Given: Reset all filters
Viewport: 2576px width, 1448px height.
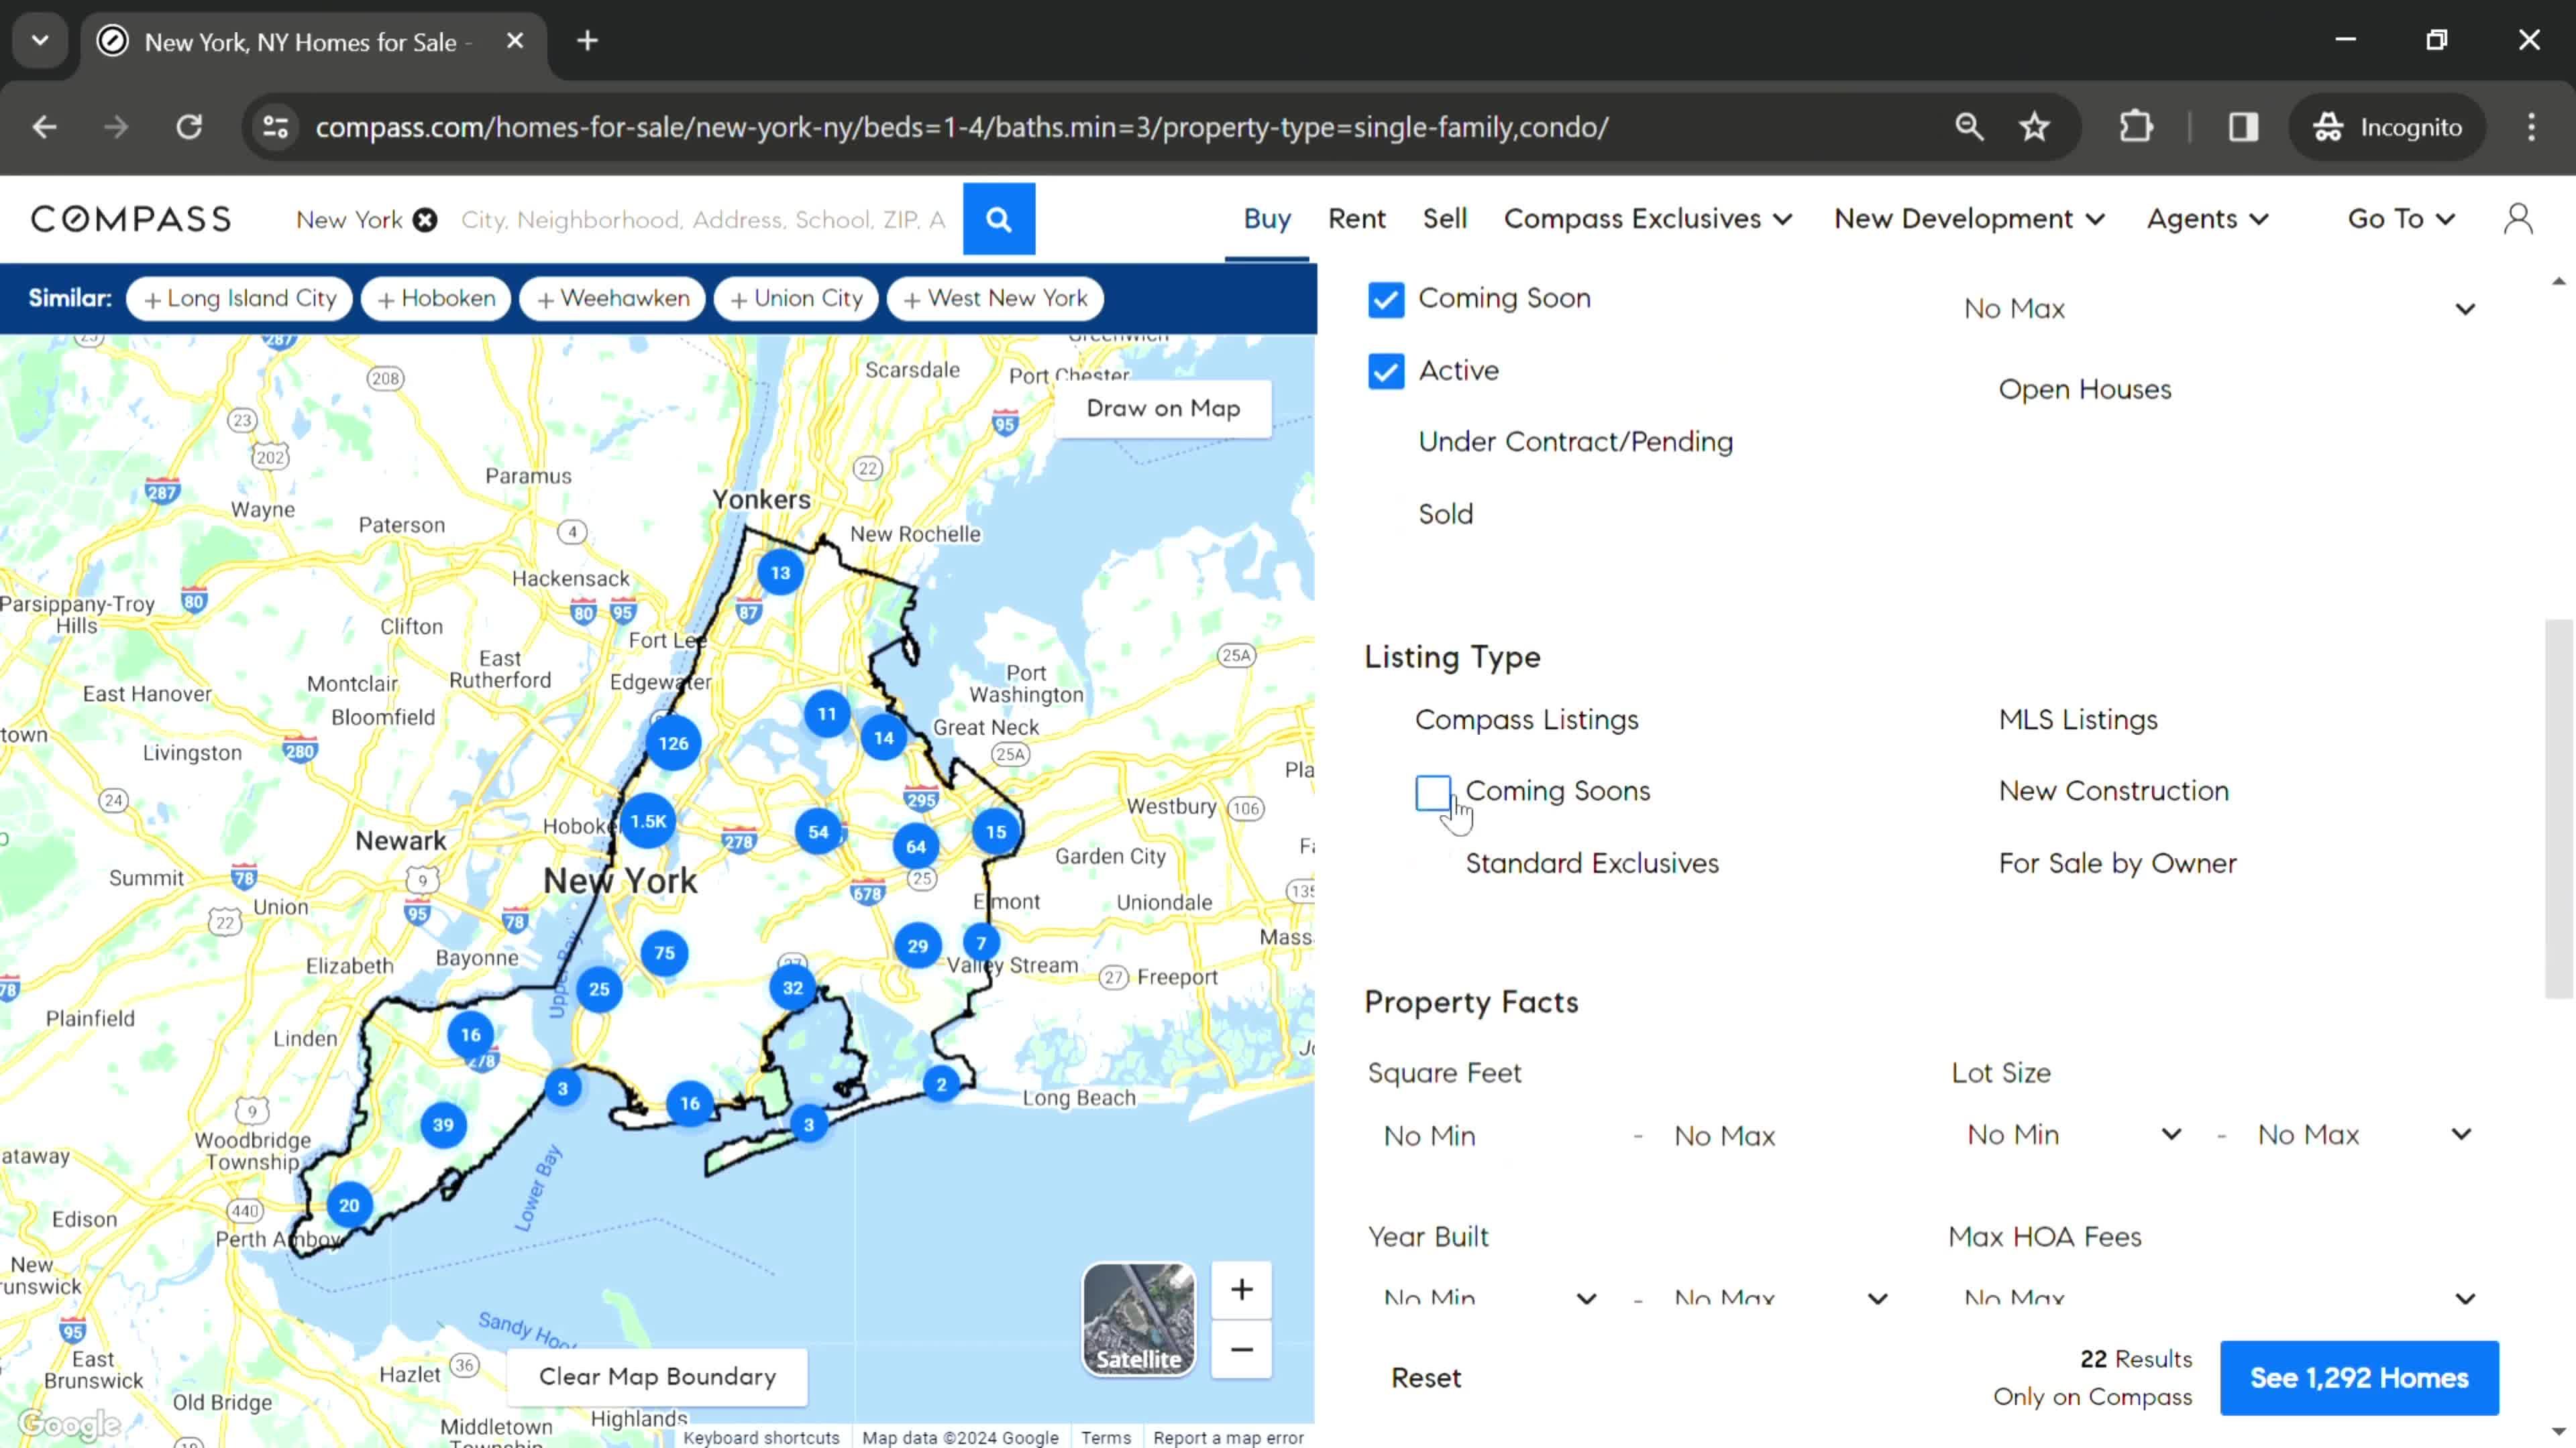Looking at the screenshot, I should point(1426,1378).
